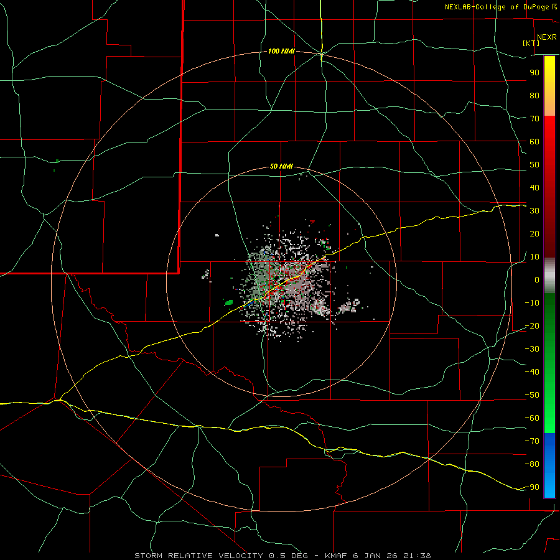This screenshot has width=560, height=560.
Task: Click the -70 value on velocity scale
Action: tap(532, 441)
